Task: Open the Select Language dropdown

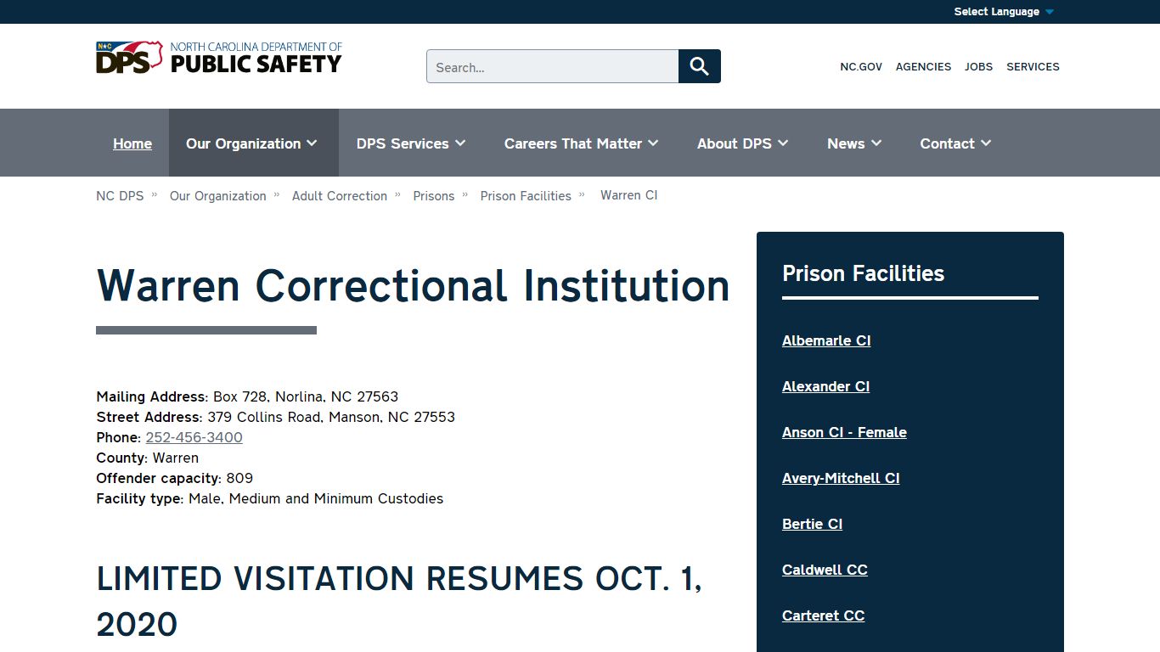Action: [x=1004, y=12]
